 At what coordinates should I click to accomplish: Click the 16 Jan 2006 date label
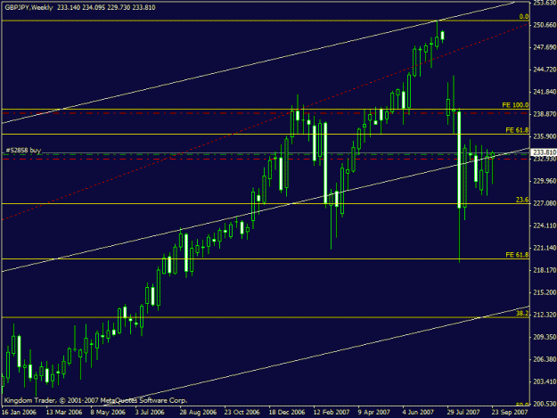pos(19,413)
